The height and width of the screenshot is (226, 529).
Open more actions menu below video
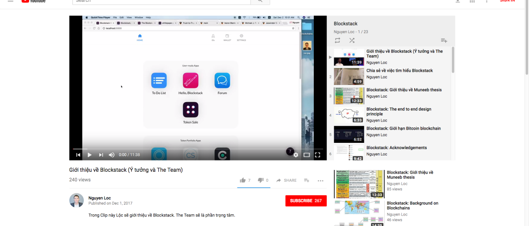(x=321, y=180)
